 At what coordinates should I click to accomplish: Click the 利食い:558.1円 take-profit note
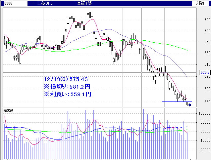67,94
